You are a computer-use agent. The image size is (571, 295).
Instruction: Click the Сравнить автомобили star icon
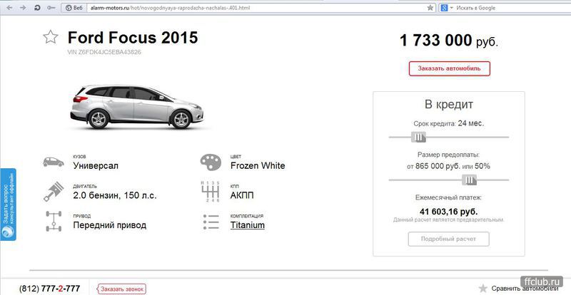[483, 289]
